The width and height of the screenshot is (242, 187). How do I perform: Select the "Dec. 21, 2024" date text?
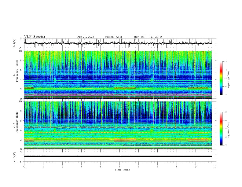click(x=85, y=37)
